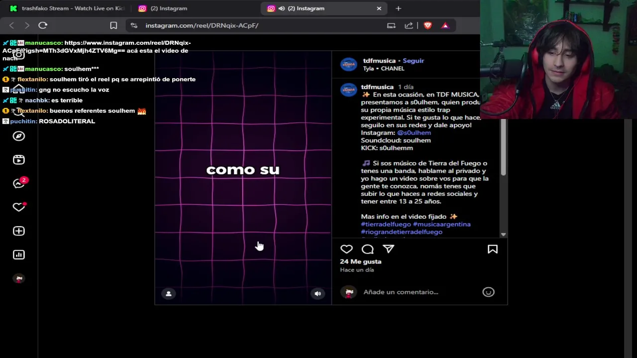Image resolution: width=637 pixels, height=358 pixels.
Task: Open Messenger icon with 2 badge
Action: click(19, 183)
